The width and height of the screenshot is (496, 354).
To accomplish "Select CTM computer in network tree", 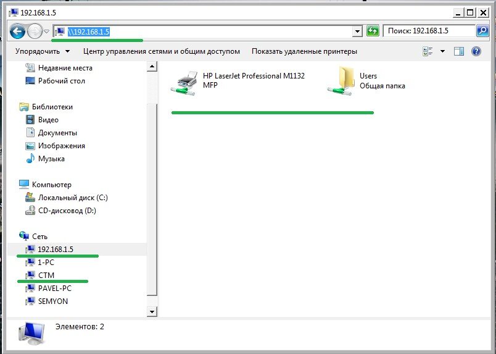I will [46, 275].
